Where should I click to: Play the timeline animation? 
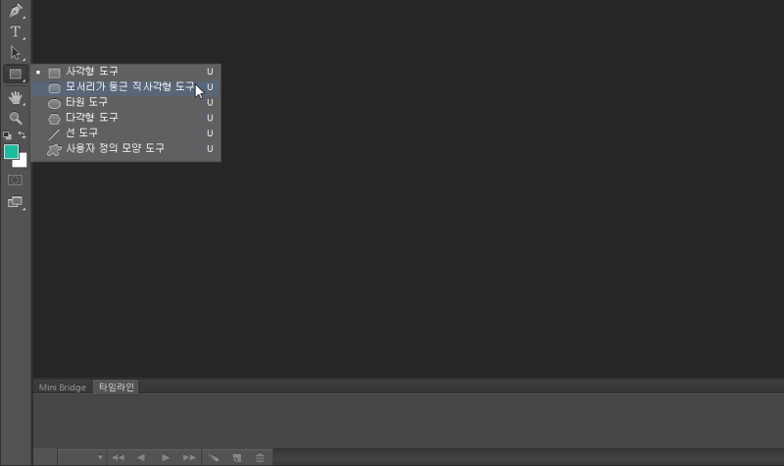(x=166, y=457)
